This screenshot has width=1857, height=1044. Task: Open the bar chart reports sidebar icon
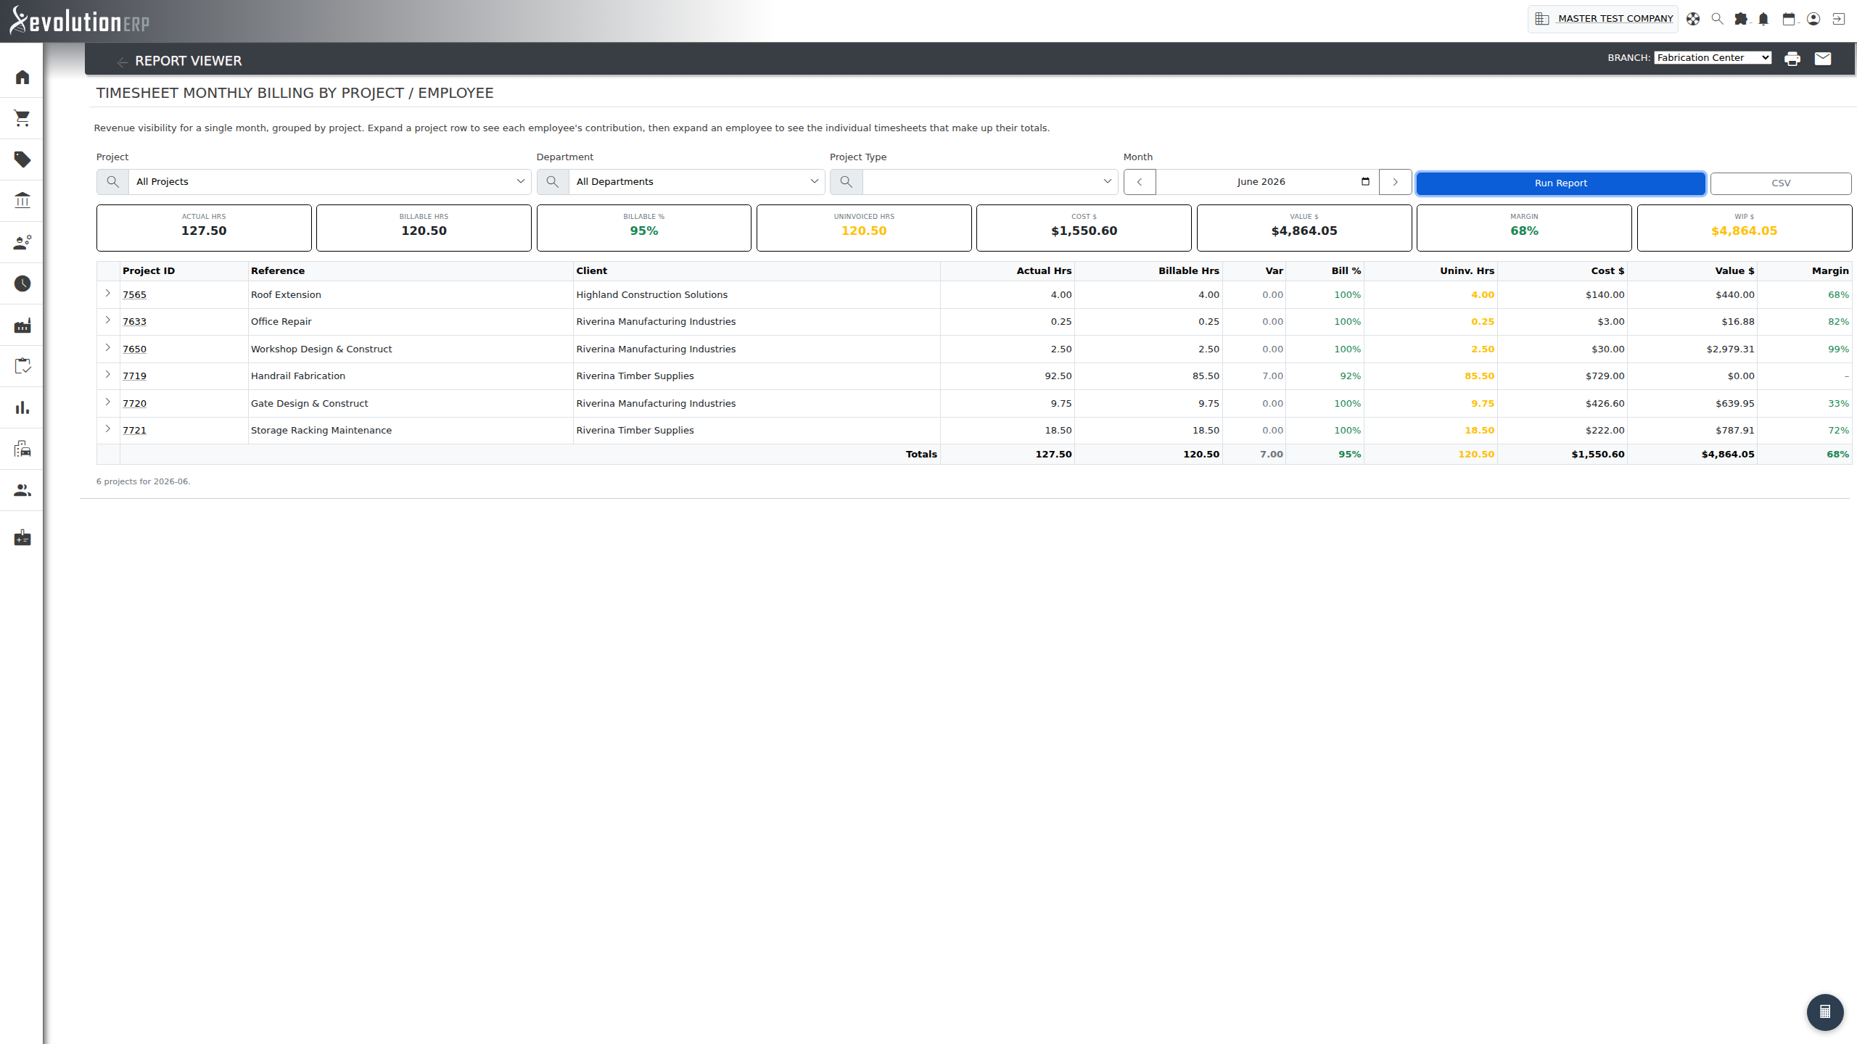coord(22,407)
